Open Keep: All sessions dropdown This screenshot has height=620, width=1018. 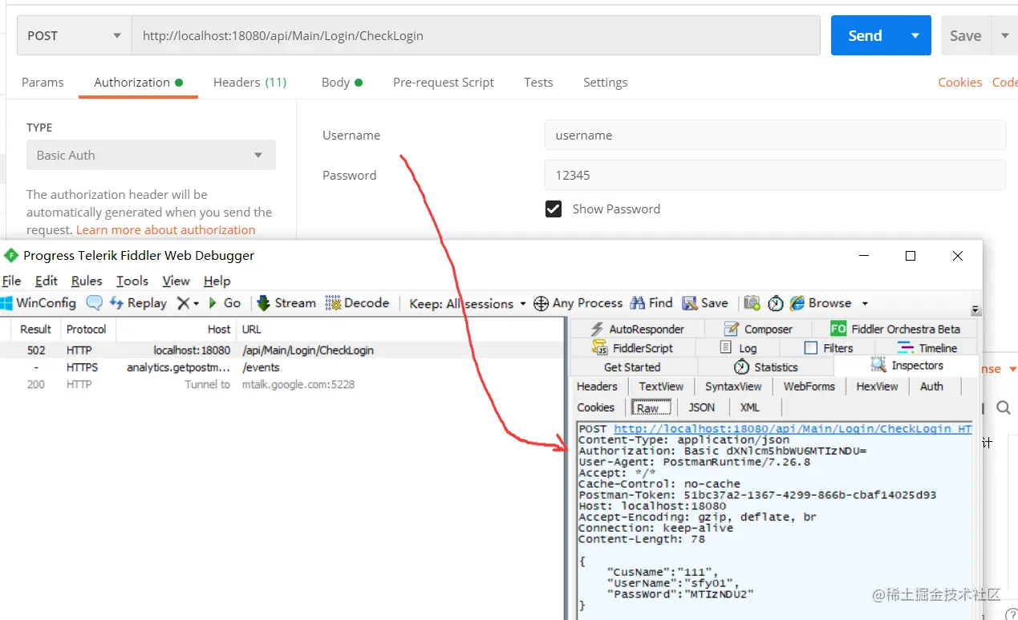pyautogui.click(x=468, y=303)
